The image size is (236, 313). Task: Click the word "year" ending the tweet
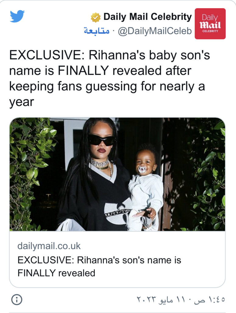pyautogui.click(x=21, y=102)
